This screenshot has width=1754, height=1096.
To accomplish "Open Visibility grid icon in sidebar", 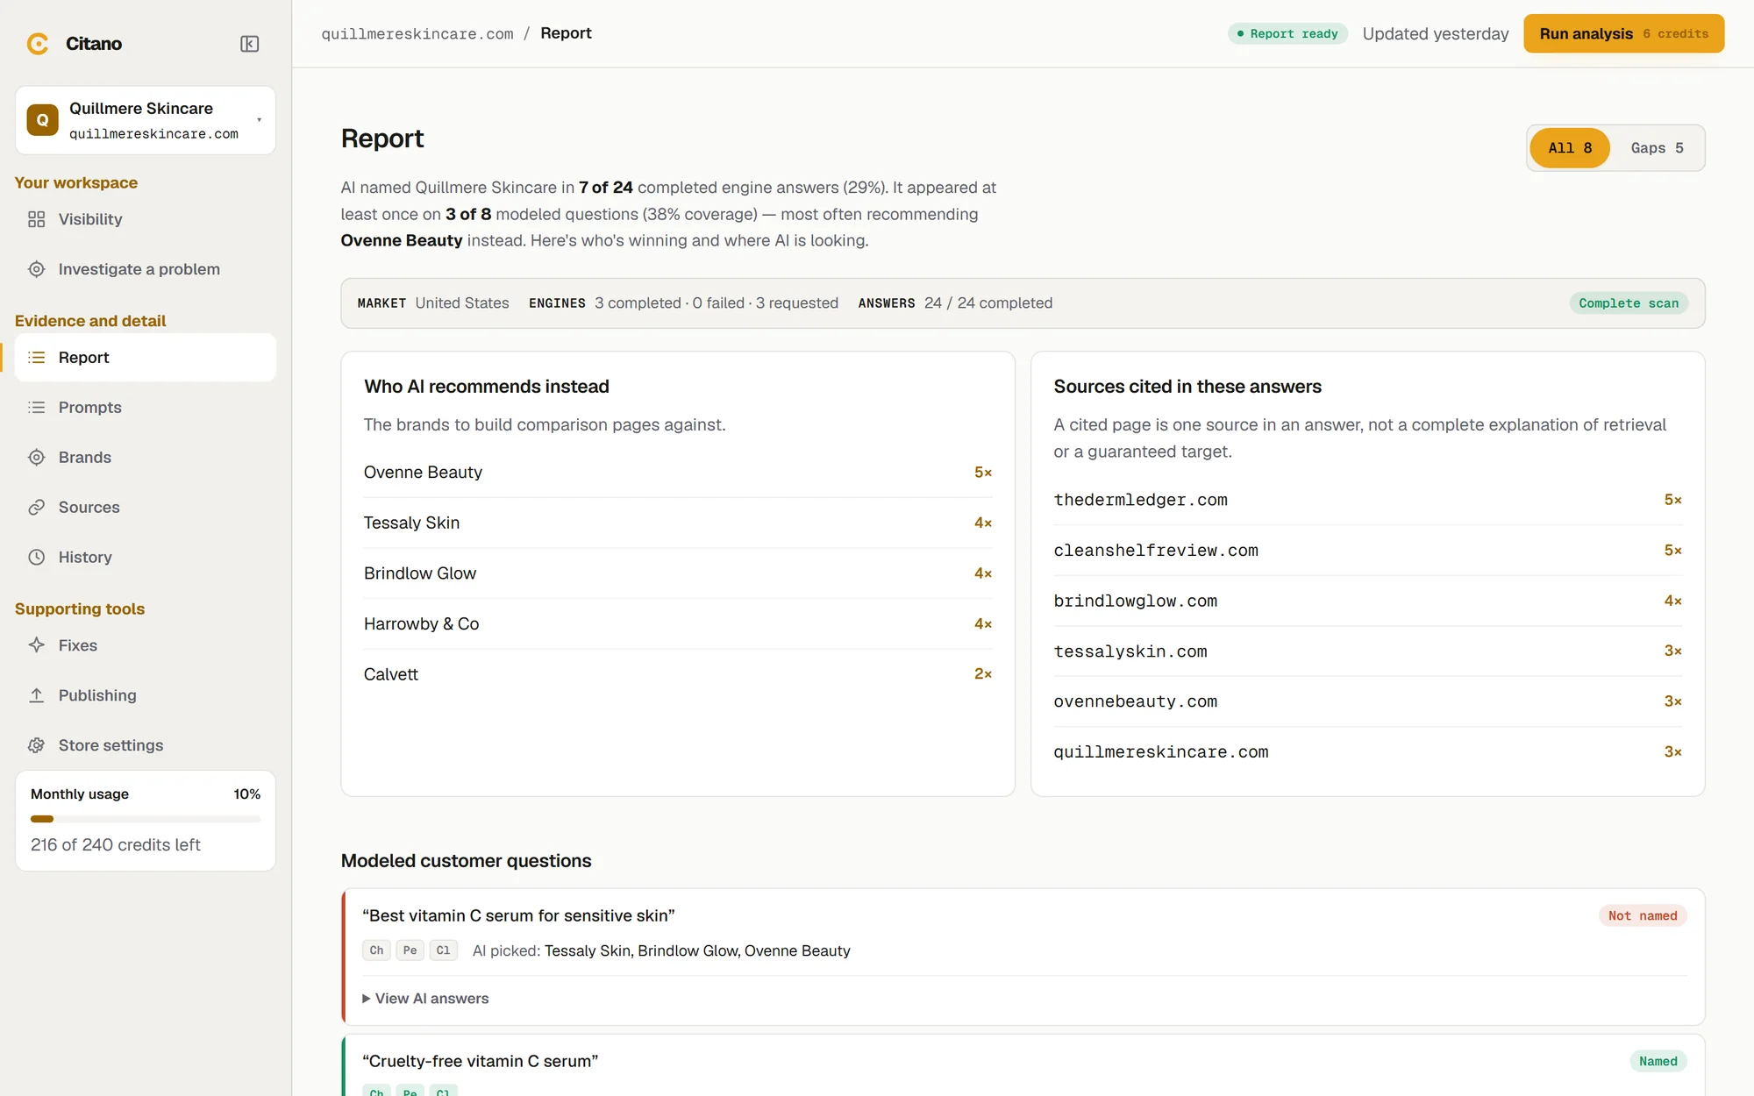I will click(36, 219).
